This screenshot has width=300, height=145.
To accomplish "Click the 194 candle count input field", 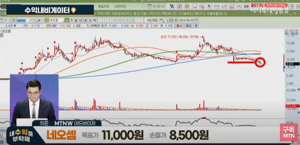I will click(x=148, y=20).
